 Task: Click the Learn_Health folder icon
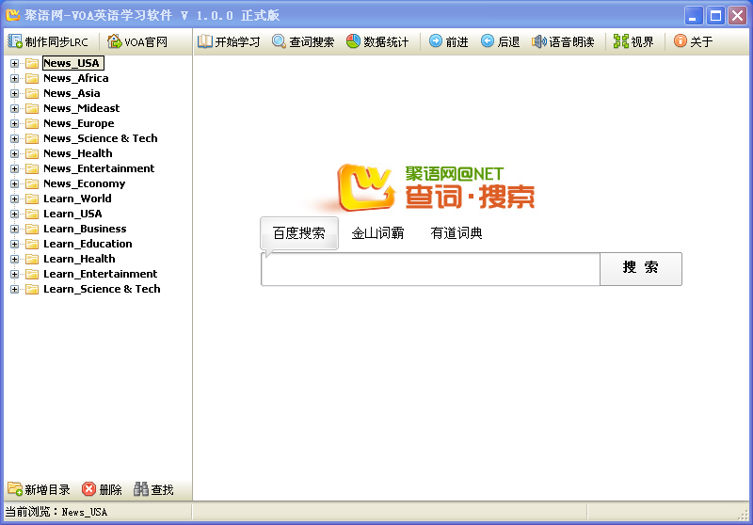(32, 259)
